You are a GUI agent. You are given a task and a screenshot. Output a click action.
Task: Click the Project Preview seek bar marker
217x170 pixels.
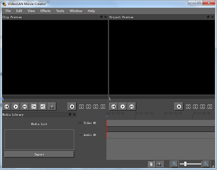pyautogui.click(x=110, y=99)
